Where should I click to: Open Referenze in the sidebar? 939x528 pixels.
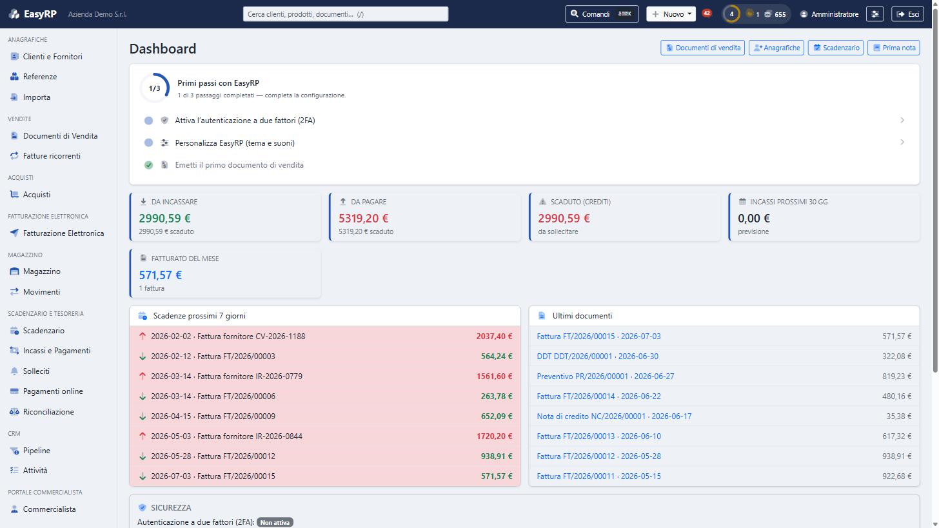click(40, 77)
